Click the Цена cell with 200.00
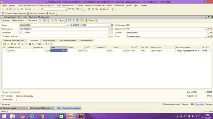Image resolution: width=213 pixels, height=119 pixels. (x=59, y=51)
